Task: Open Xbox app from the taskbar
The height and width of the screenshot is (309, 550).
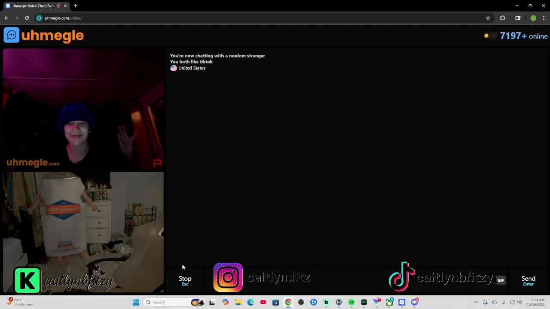Action: [389, 302]
